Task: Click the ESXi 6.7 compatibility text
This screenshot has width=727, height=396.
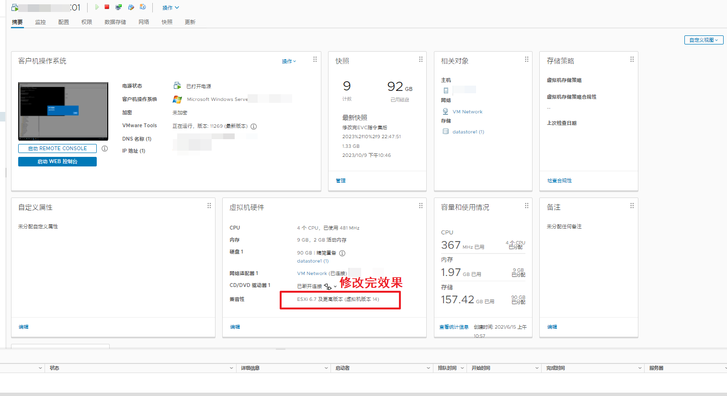Action: coord(338,299)
